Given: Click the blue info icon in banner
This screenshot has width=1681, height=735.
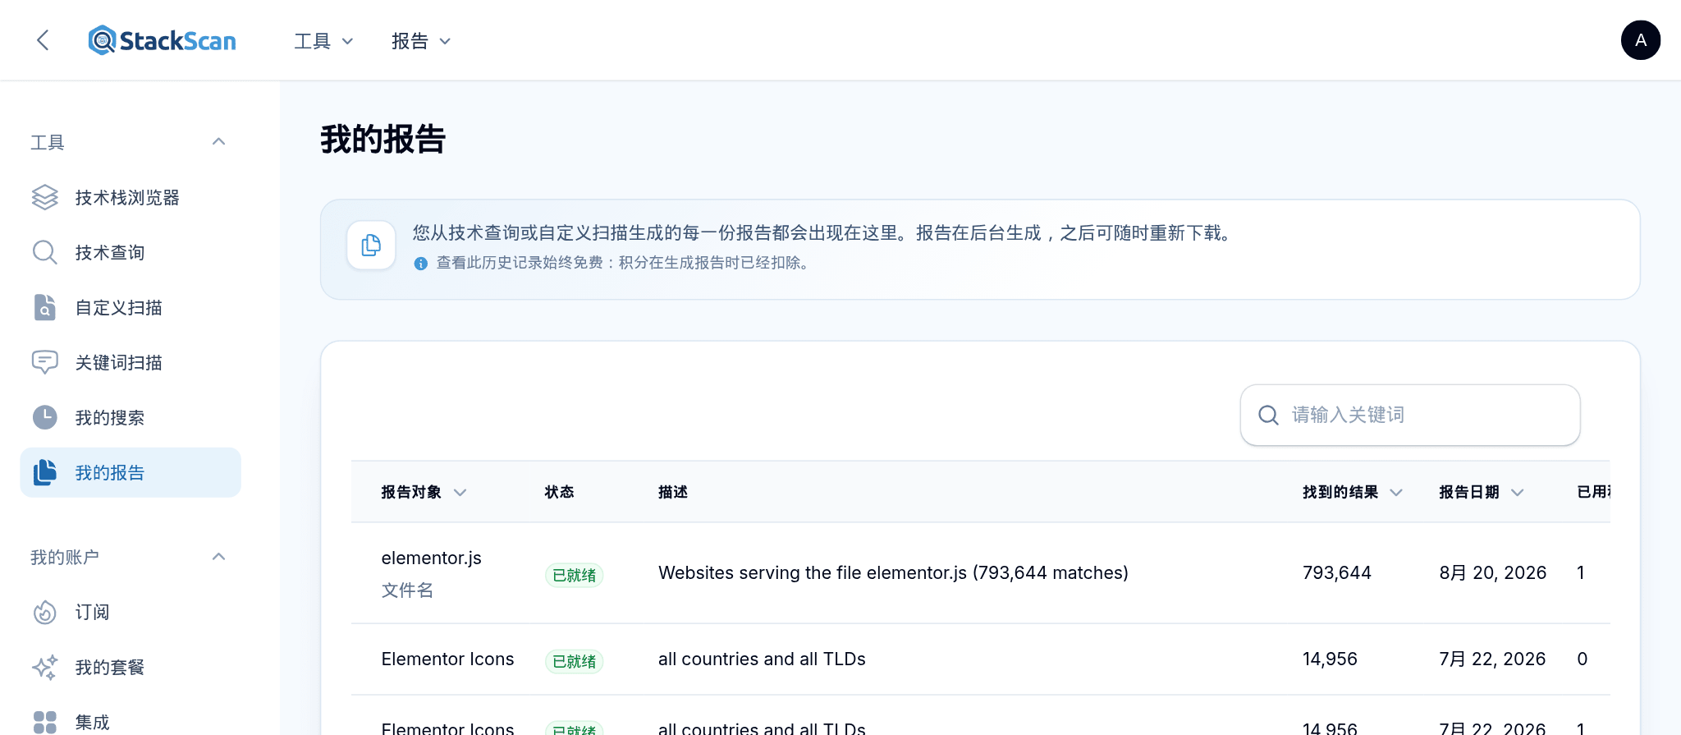Looking at the screenshot, I should pos(420,263).
